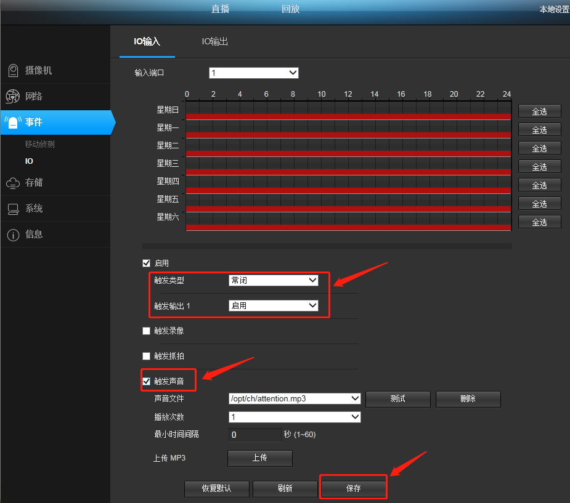570x503 pixels.
Task: Open the 回放 playback tab
Action: (x=290, y=9)
